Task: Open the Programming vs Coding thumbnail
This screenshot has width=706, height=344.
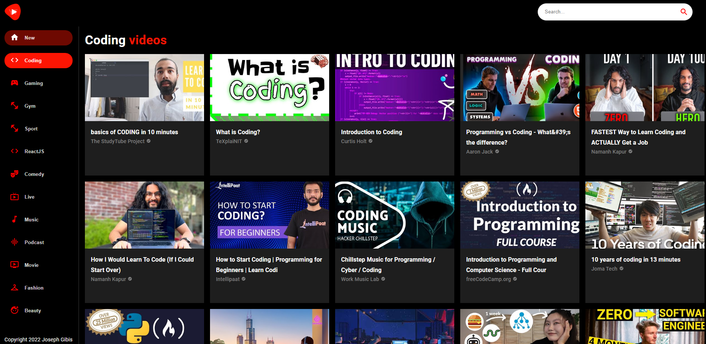Action: coord(520,88)
